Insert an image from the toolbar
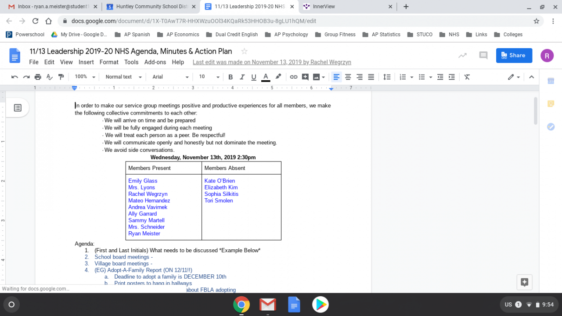This screenshot has height=316, width=562. pos(316,77)
